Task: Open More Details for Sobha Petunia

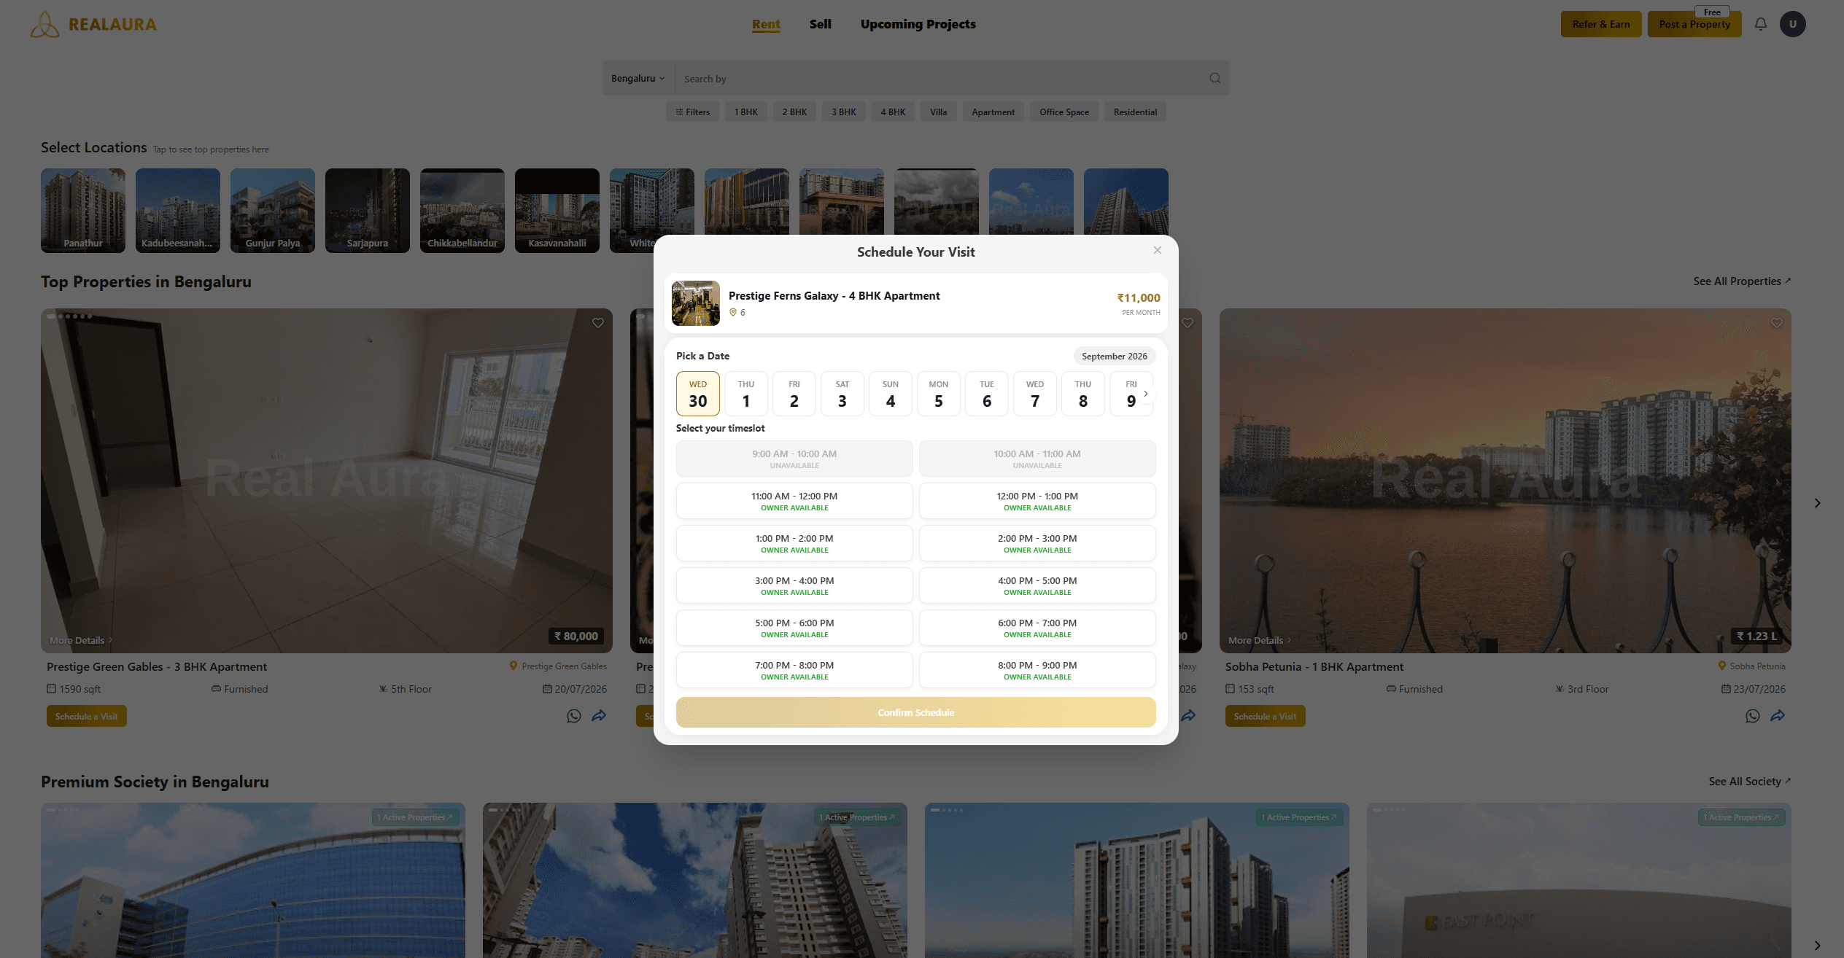Action: [x=1260, y=640]
